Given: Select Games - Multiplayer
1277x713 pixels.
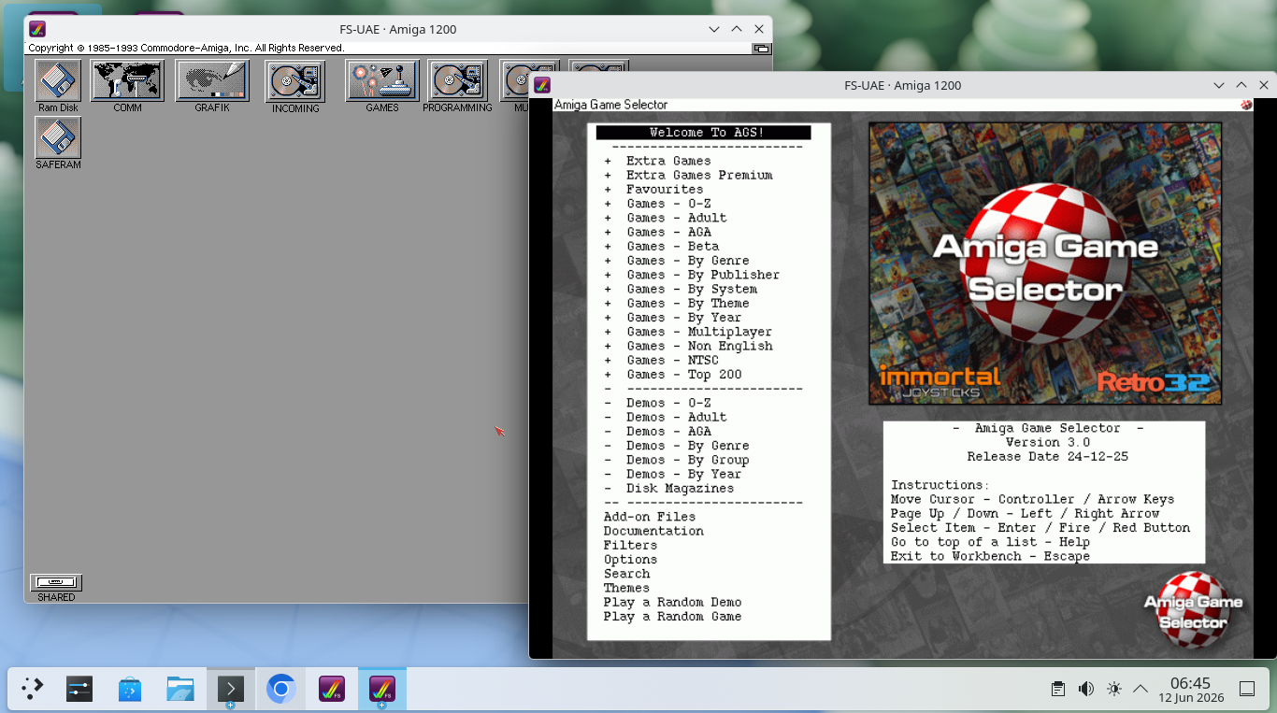Looking at the screenshot, I should click(x=688, y=332).
